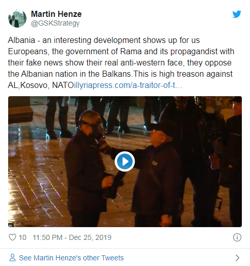The width and height of the screenshot is (250, 266).
Task: Open tweet via 11:50 PM timestamp
Action: (47, 237)
